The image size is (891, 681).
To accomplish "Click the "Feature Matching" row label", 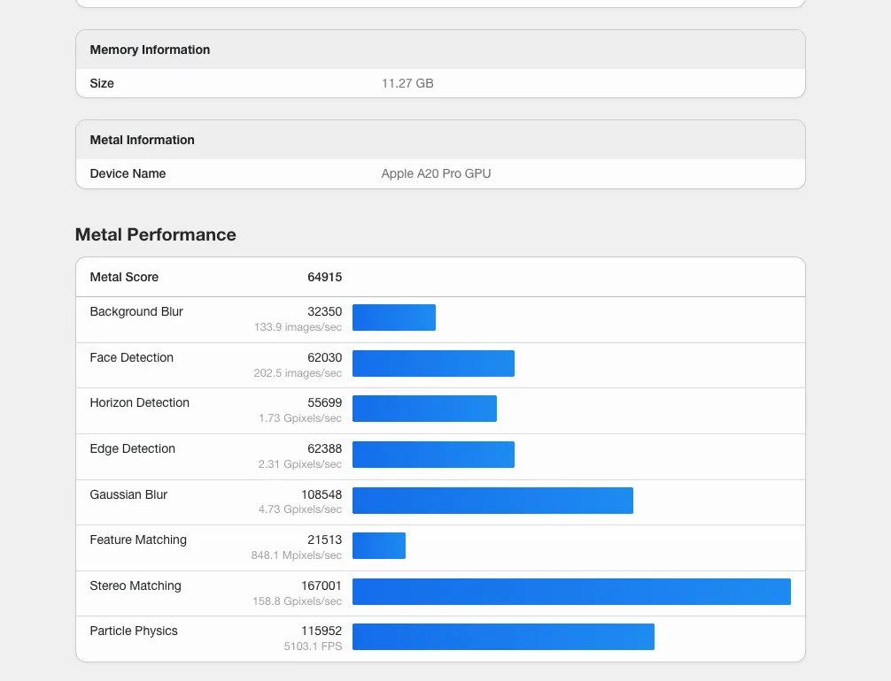I will click(138, 540).
